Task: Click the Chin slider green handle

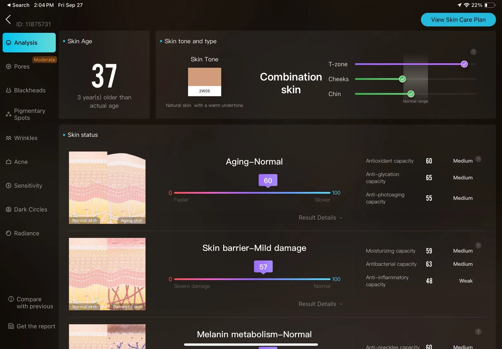Action: pos(411,94)
